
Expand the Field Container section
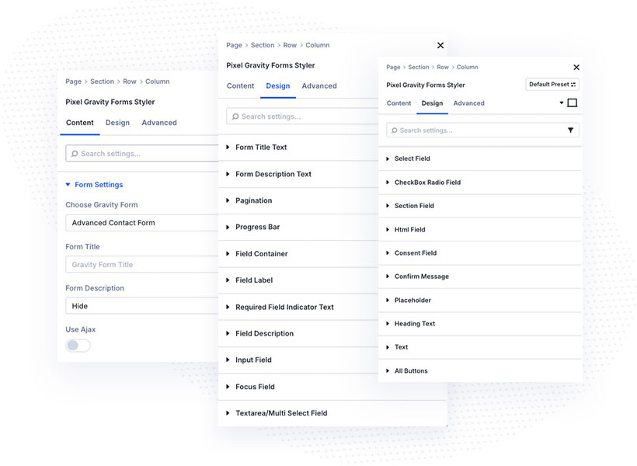pyautogui.click(x=298, y=254)
